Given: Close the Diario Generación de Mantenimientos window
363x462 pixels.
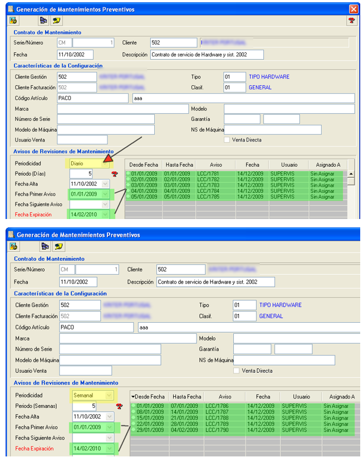Looking at the screenshot, I should 354,9.
